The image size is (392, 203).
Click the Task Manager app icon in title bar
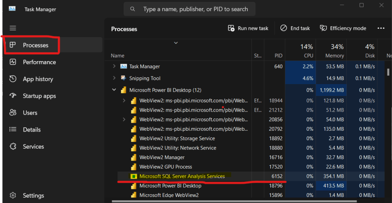point(12,9)
